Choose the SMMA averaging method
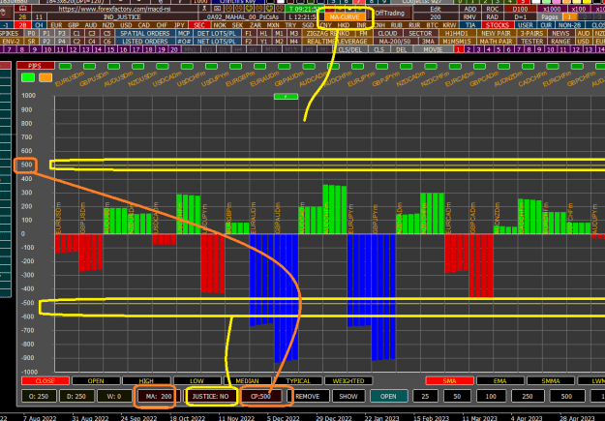 551,381
